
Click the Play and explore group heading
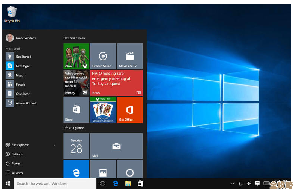75,38
